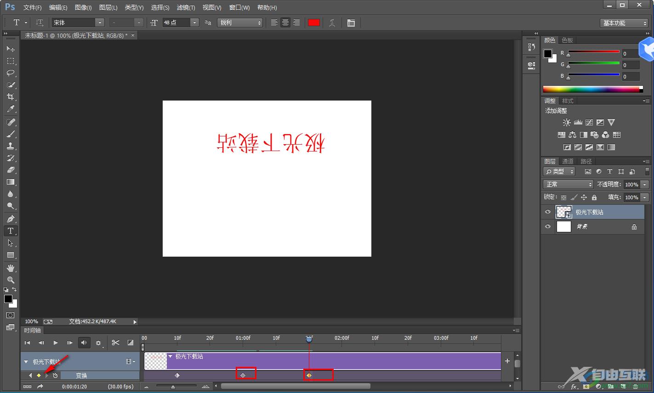Add video clip to track plus button

507,361
